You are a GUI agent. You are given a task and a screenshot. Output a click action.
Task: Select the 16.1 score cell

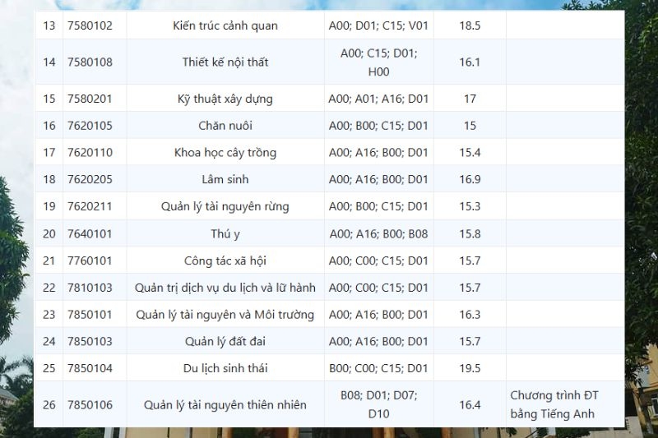pyautogui.click(x=470, y=62)
